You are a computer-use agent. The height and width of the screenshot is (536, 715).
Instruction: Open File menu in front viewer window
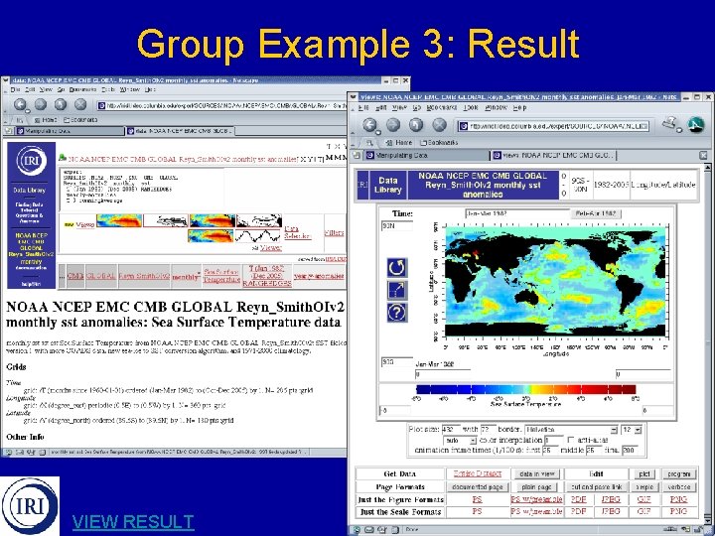[363, 108]
